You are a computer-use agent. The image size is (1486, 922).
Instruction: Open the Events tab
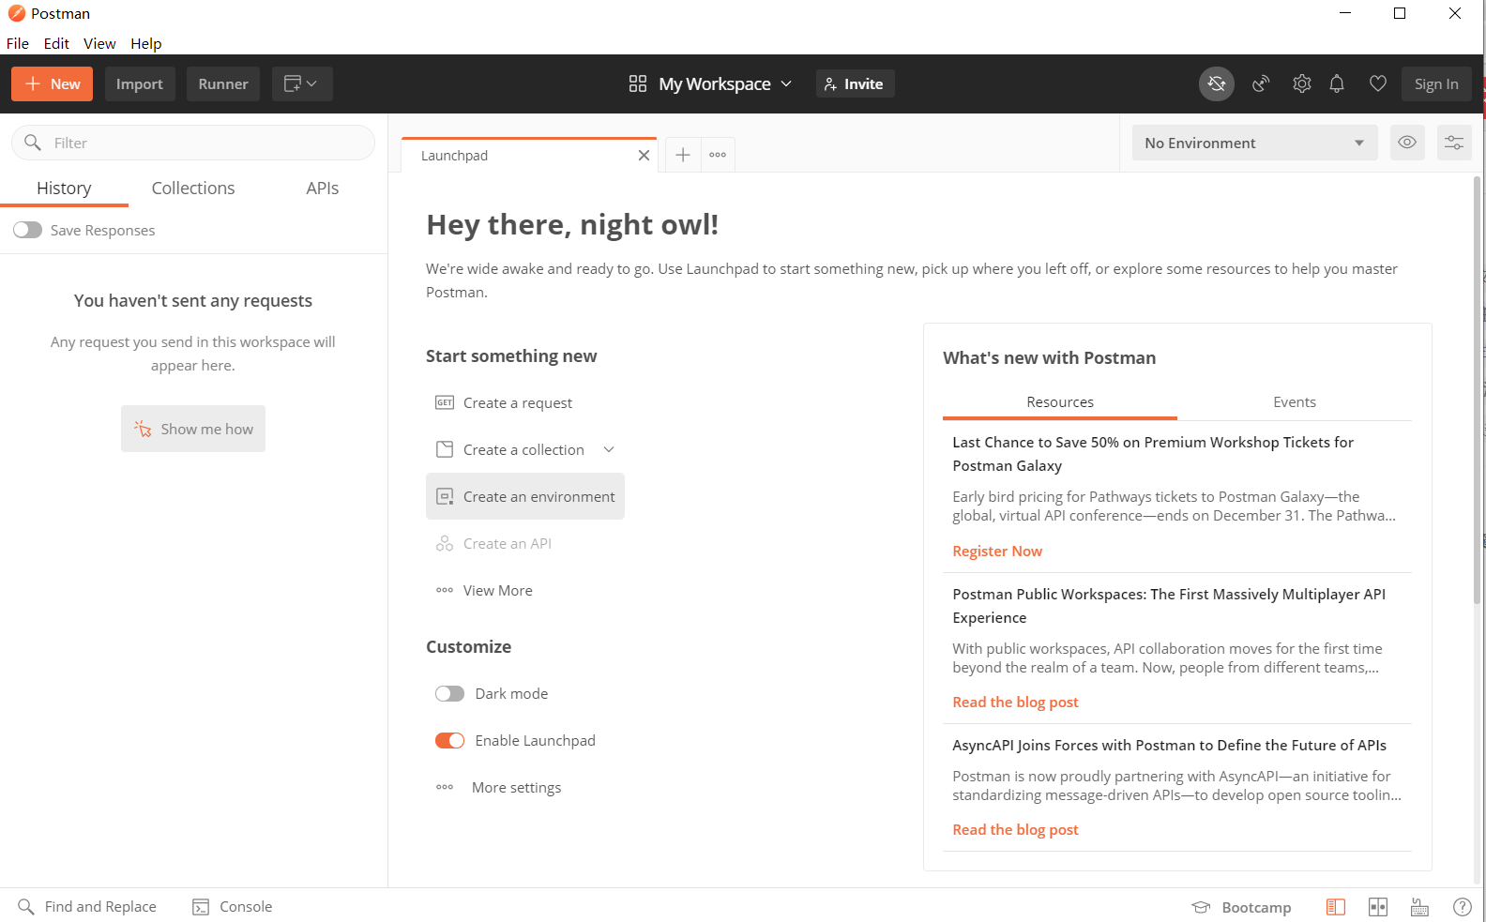[x=1295, y=402]
